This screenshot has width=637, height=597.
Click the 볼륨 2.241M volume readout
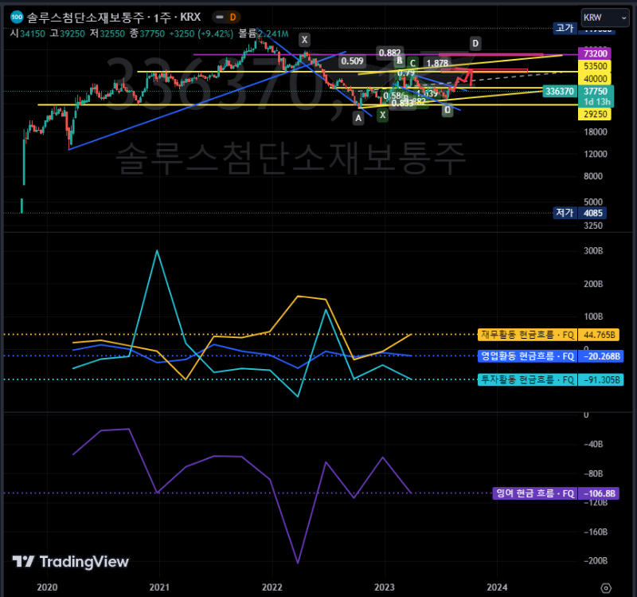point(264,33)
